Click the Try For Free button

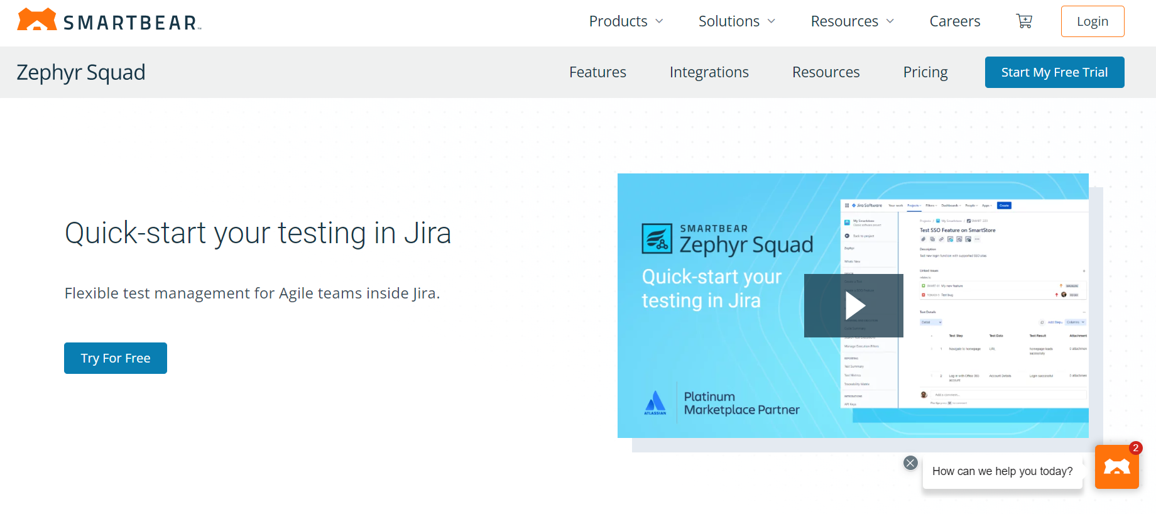click(x=116, y=358)
